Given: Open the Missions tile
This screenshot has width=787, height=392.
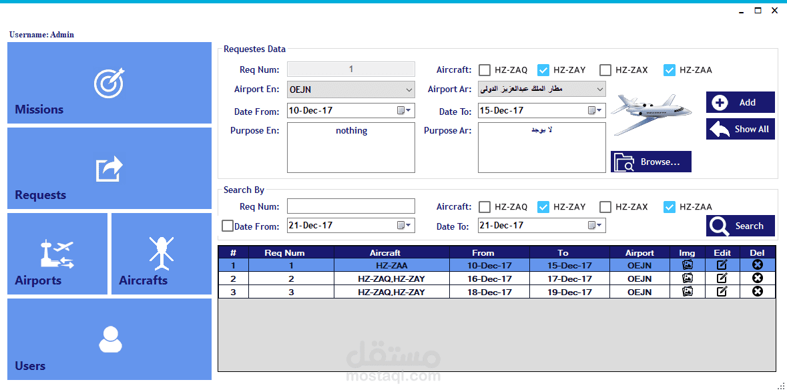Looking at the screenshot, I should click(x=109, y=83).
